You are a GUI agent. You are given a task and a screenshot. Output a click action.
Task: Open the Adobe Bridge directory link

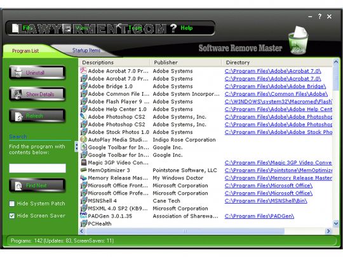click(x=275, y=86)
